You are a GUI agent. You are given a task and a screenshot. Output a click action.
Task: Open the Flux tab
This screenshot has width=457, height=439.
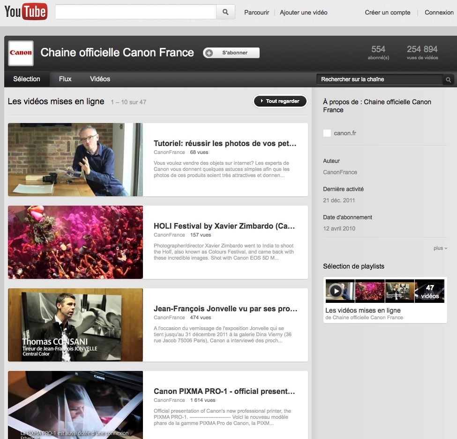pyautogui.click(x=65, y=79)
